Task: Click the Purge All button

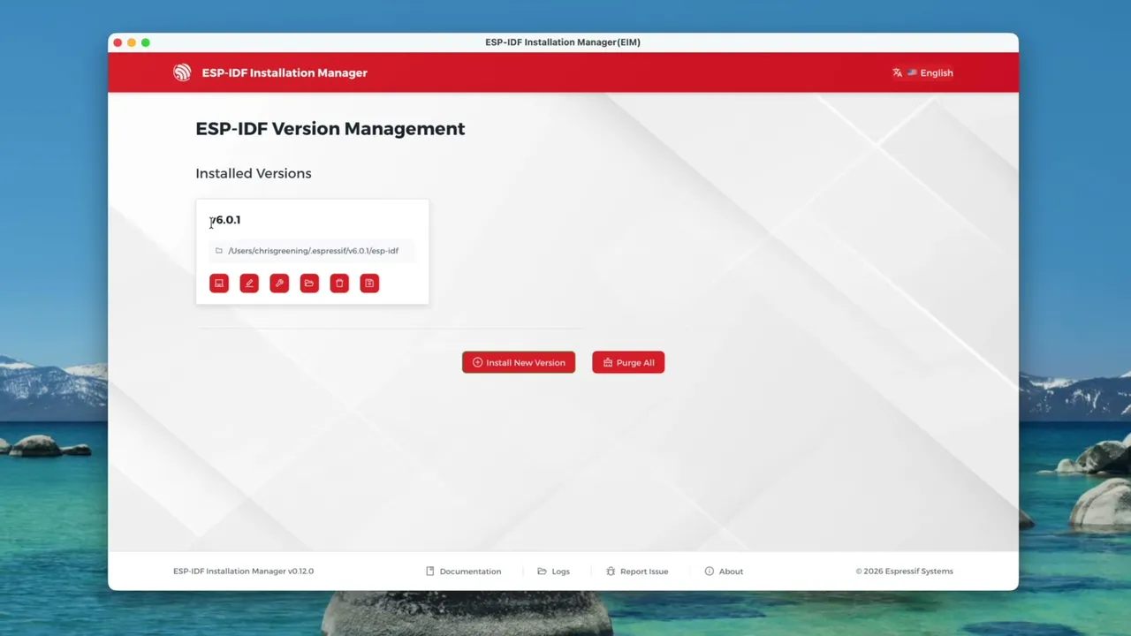Action: (628, 362)
